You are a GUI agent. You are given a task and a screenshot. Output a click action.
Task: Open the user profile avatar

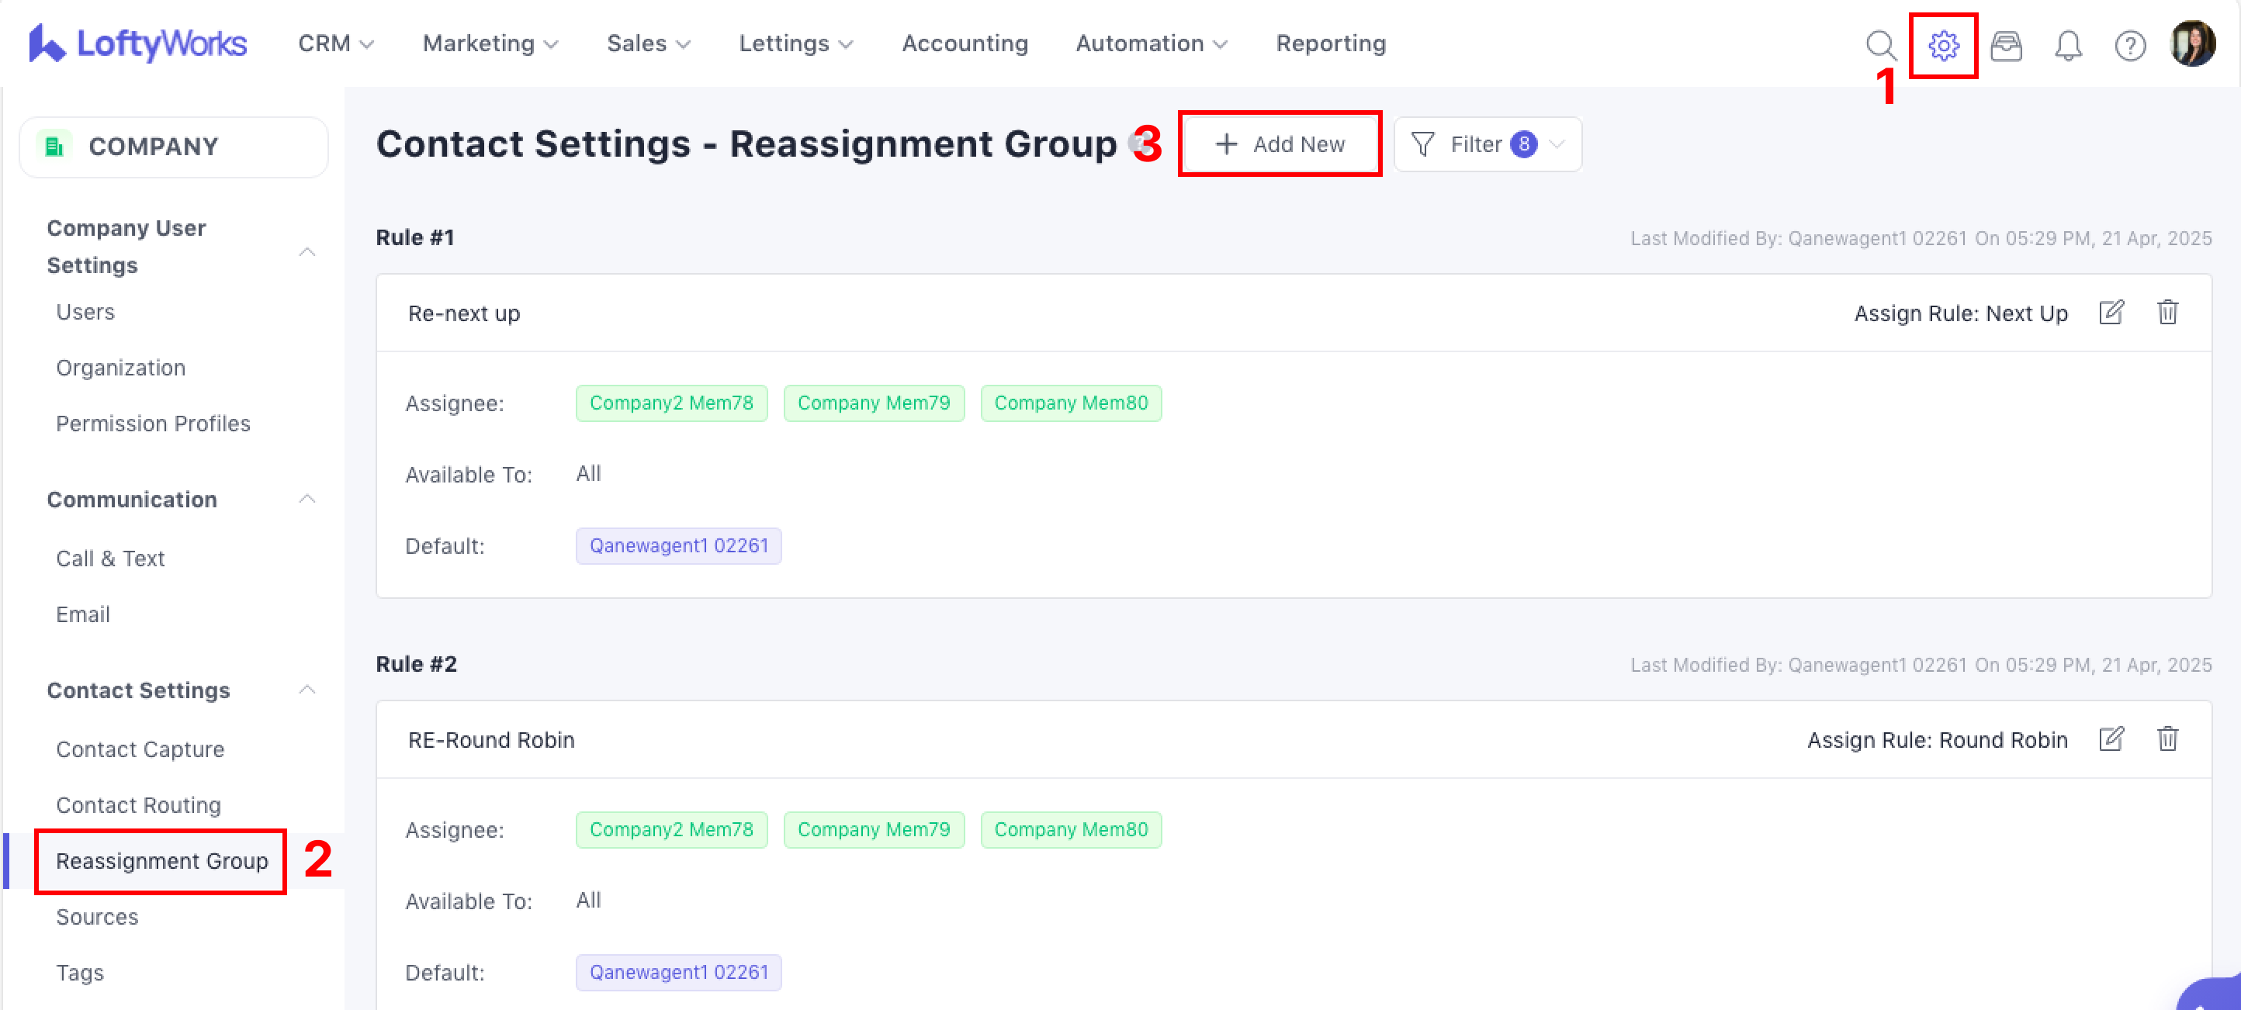2191,43
